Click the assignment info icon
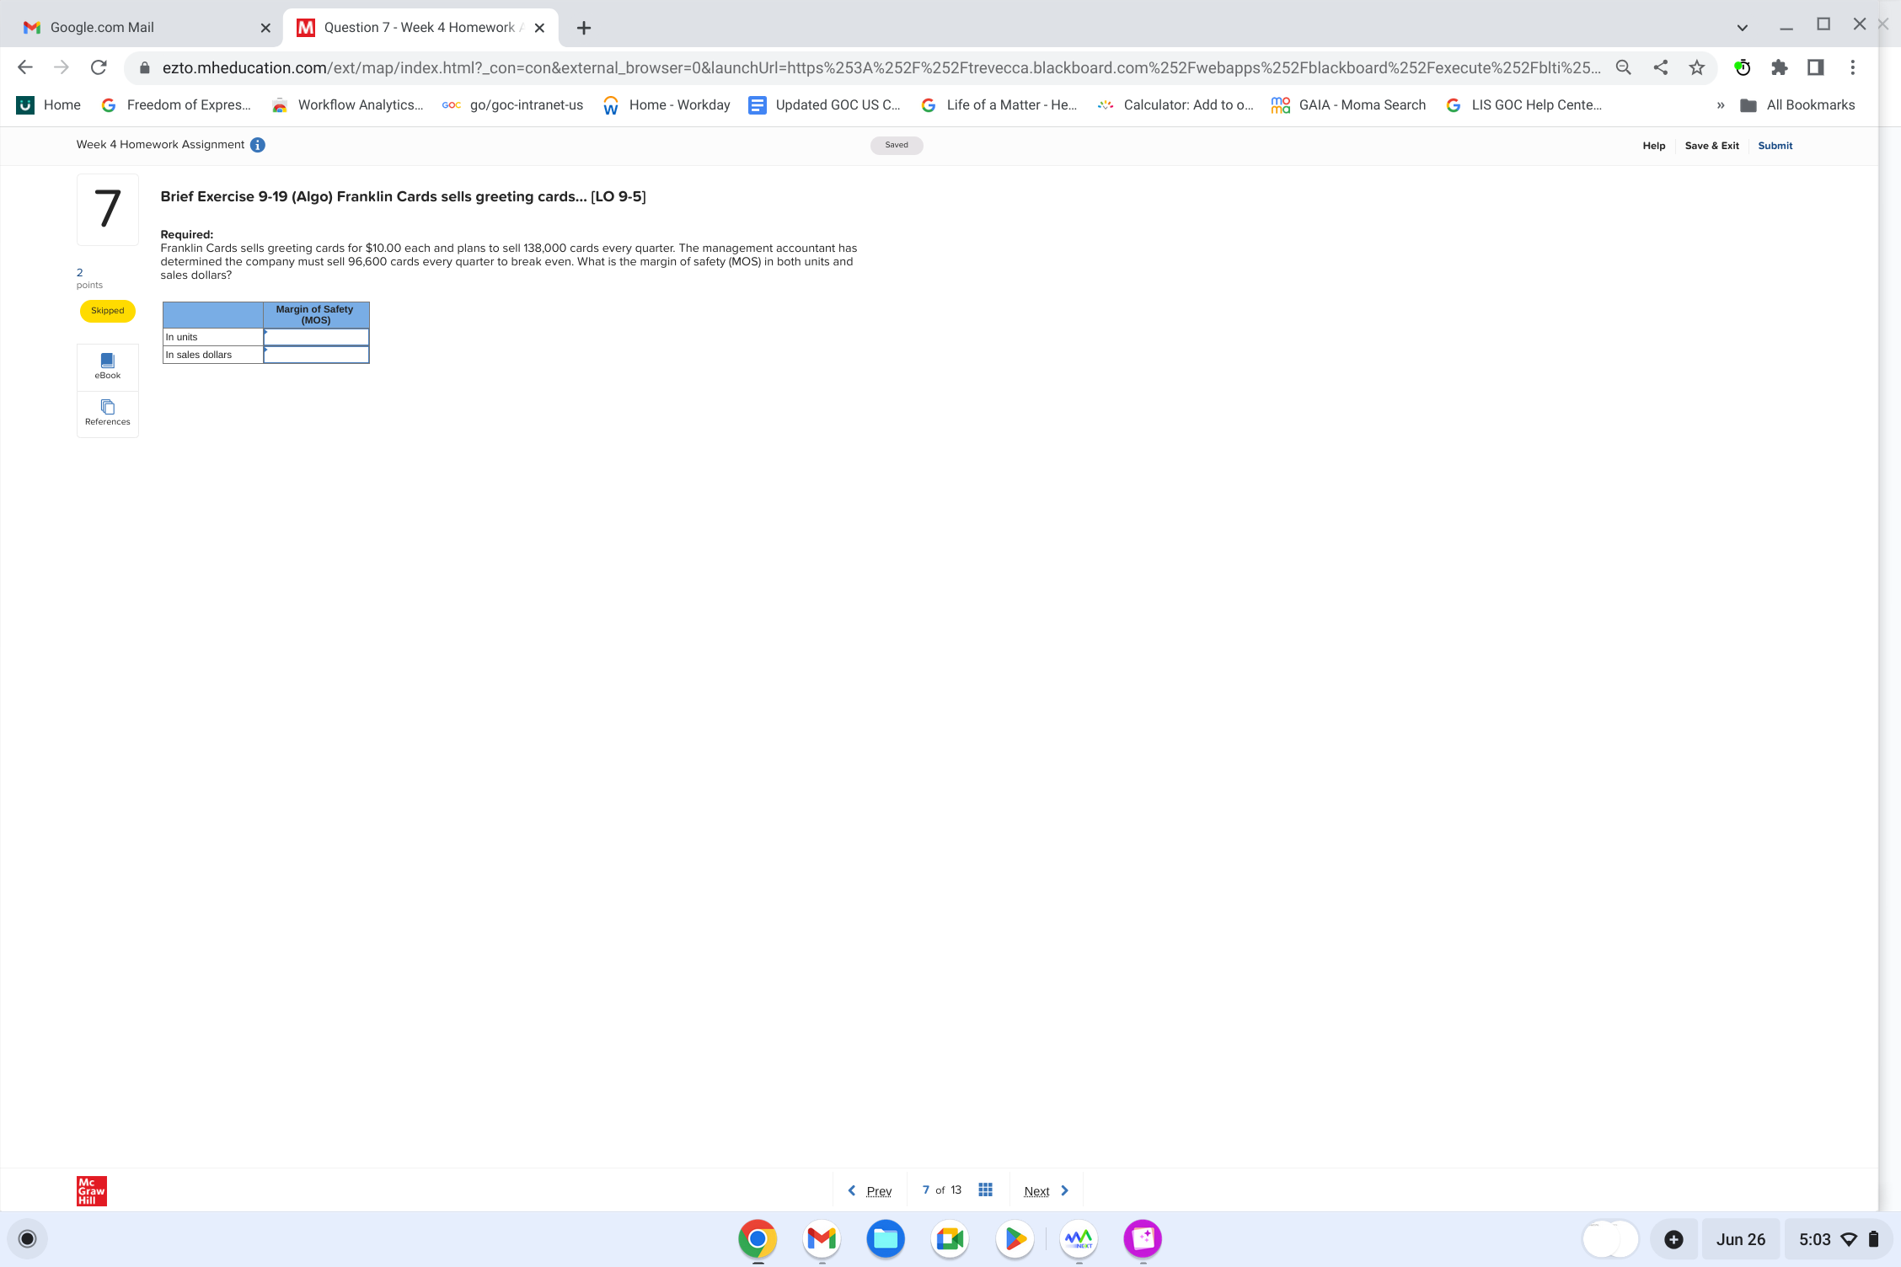Viewport: 1901px width, 1267px height. 257,144
